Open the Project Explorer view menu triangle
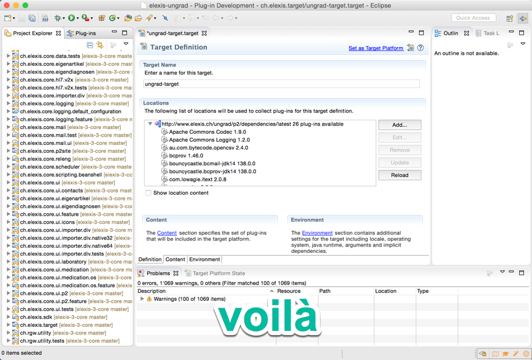This screenshot has width=532, height=360. click(126, 44)
